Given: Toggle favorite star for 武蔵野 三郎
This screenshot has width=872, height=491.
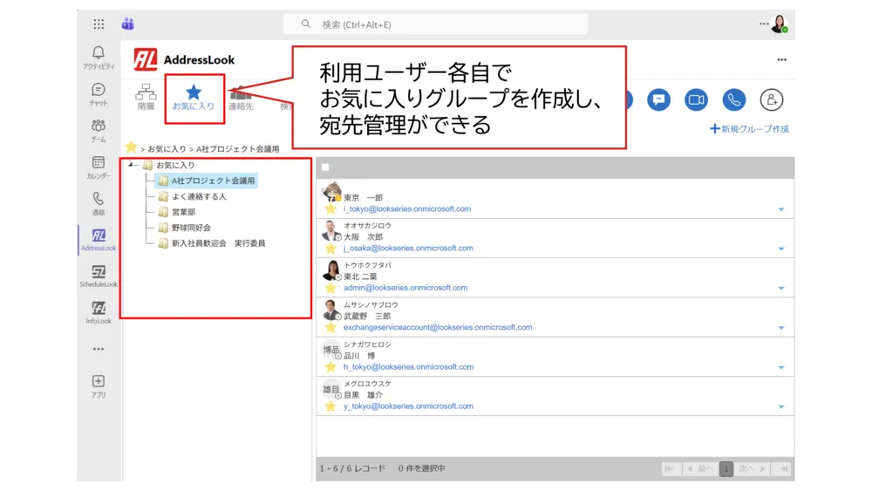Looking at the screenshot, I should click(330, 328).
